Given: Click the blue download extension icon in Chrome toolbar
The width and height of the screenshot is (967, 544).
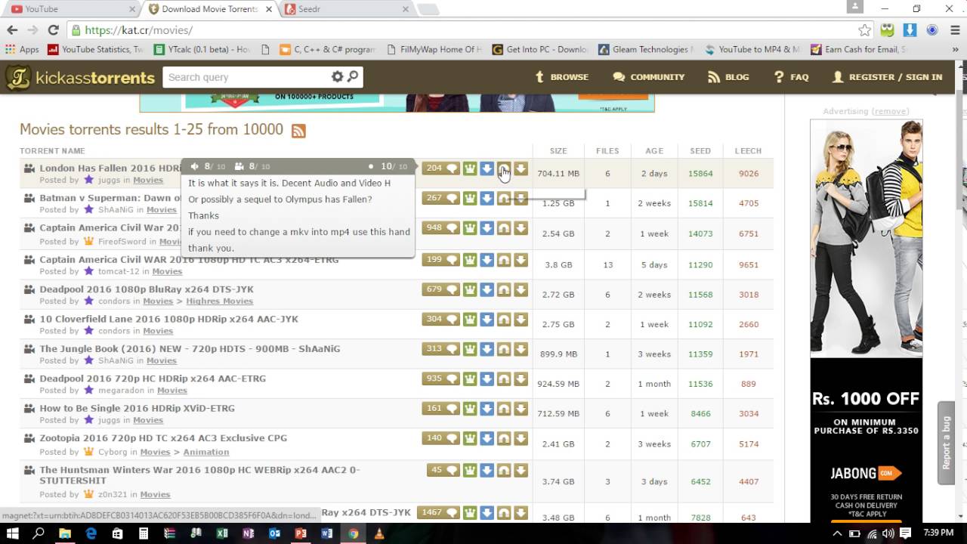Looking at the screenshot, I should coord(910,30).
